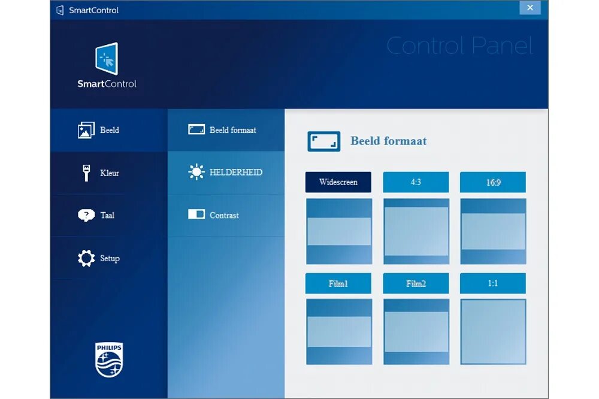The width and height of the screenshot is (599, 399).
Task: Click the Beeld formaat heading text
Action: [x=389, y=141]
